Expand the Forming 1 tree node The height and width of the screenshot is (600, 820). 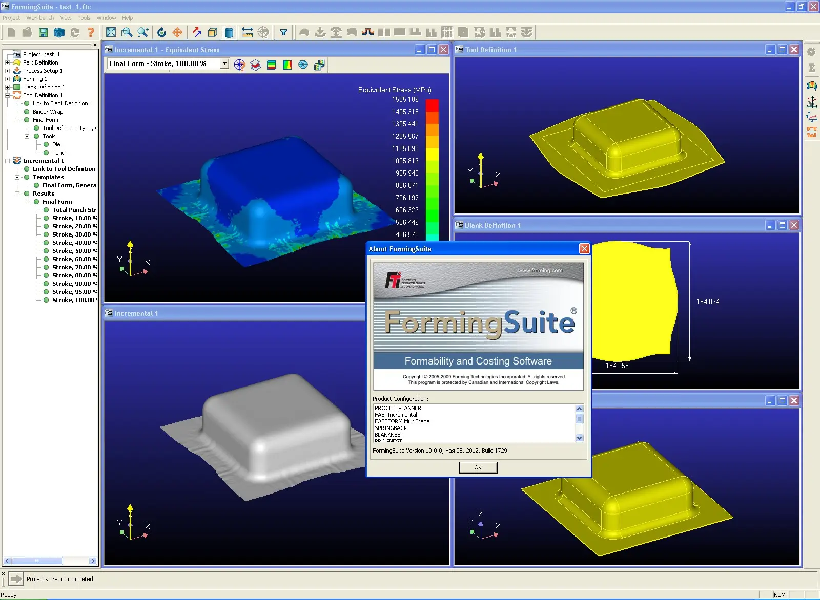8,79
